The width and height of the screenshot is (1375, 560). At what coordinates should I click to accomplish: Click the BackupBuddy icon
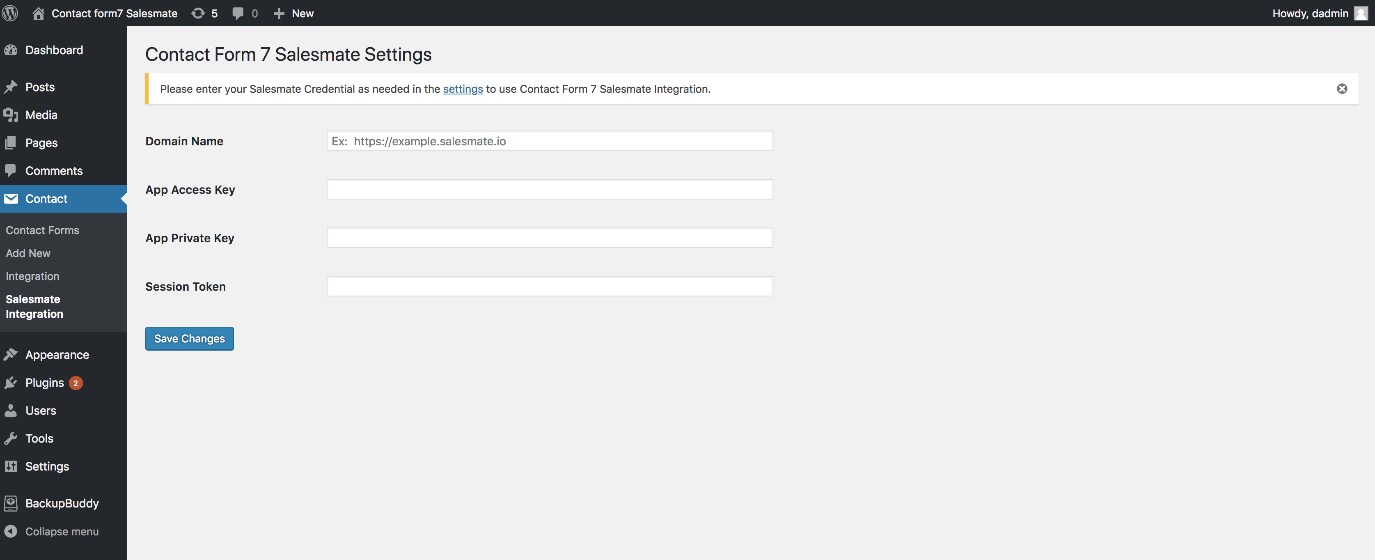(11, 503)
